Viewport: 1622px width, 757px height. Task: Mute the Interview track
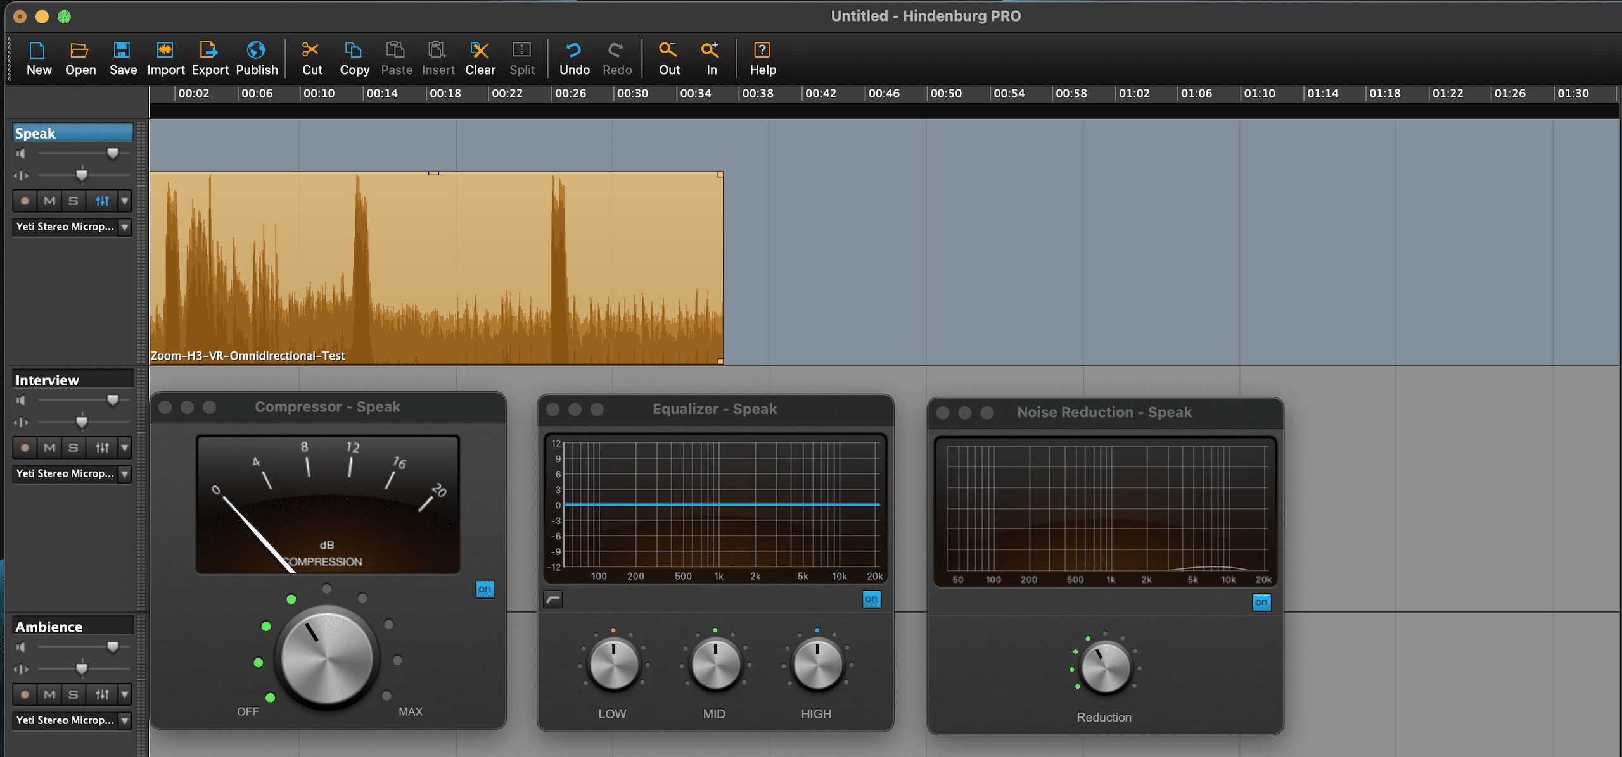pos(49,448)
